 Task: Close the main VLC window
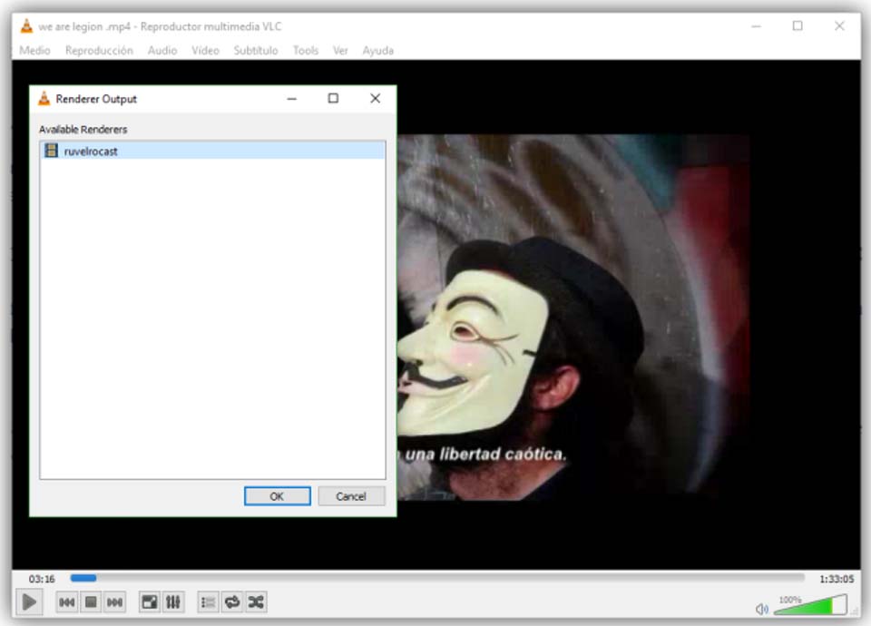pos(839,25)
